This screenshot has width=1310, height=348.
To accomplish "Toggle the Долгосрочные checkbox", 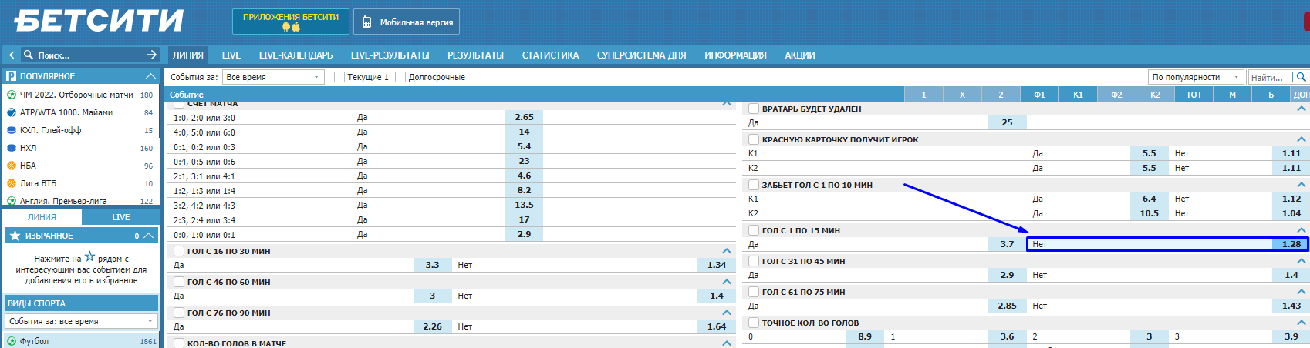I will (x=400, y=77).
